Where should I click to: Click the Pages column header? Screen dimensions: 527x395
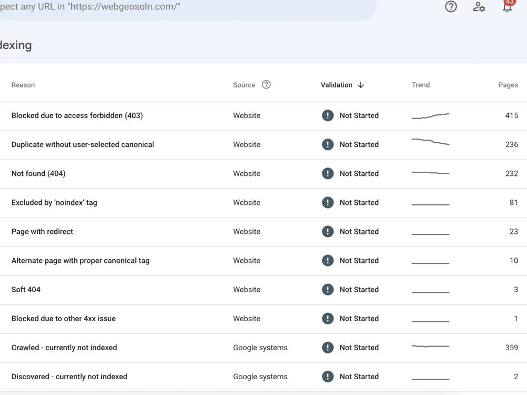click(508, 85)
